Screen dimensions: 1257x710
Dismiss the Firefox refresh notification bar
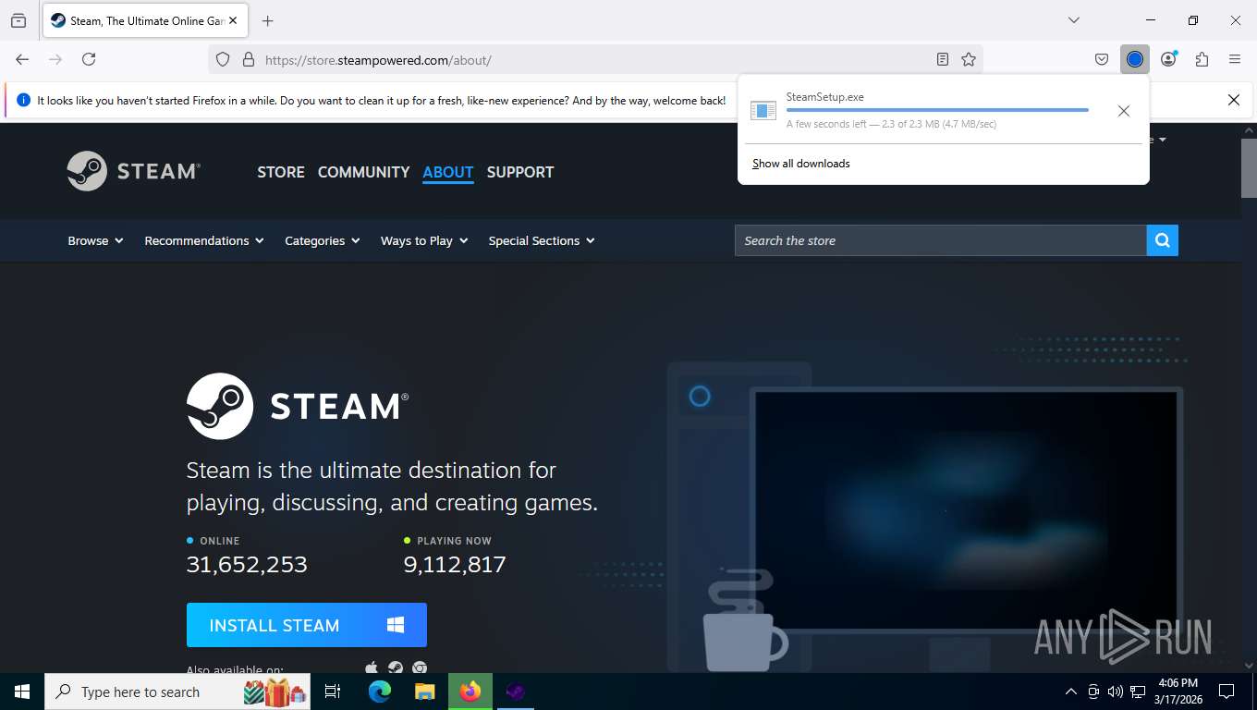point(1233,100)
